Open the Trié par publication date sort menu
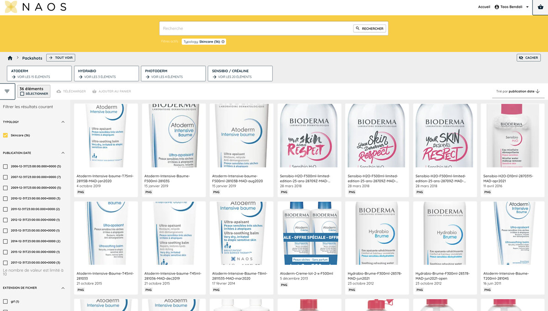 (x=518, y=91)
